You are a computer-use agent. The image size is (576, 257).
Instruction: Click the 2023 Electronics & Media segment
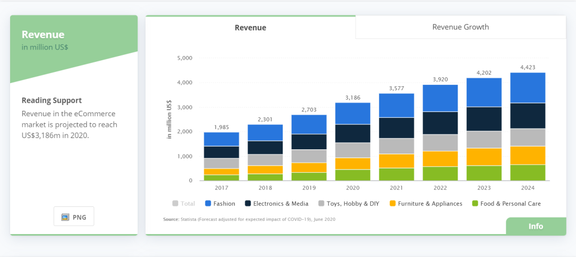pos(484,119)
